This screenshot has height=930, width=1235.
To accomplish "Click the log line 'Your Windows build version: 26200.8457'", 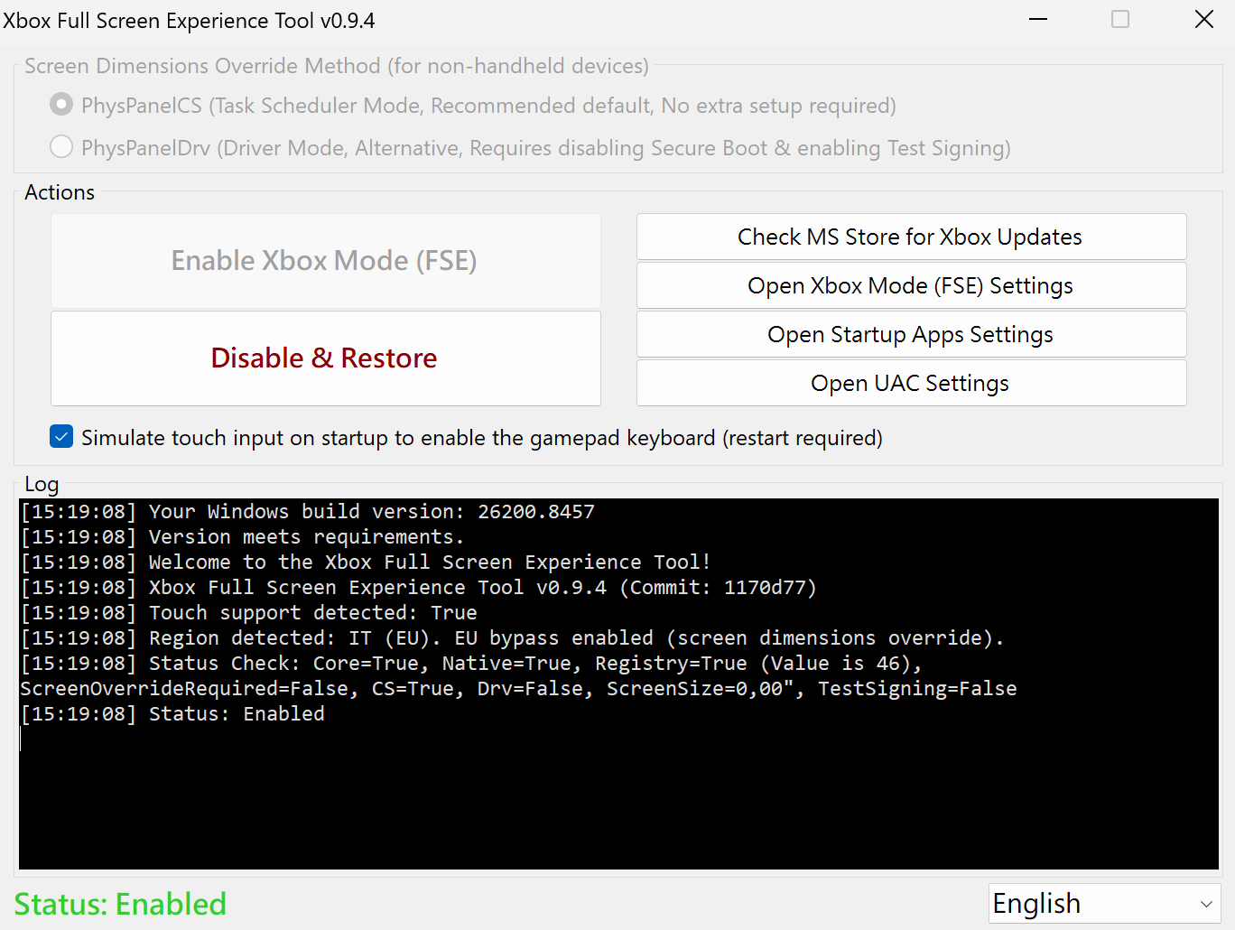I will [308, 511].
